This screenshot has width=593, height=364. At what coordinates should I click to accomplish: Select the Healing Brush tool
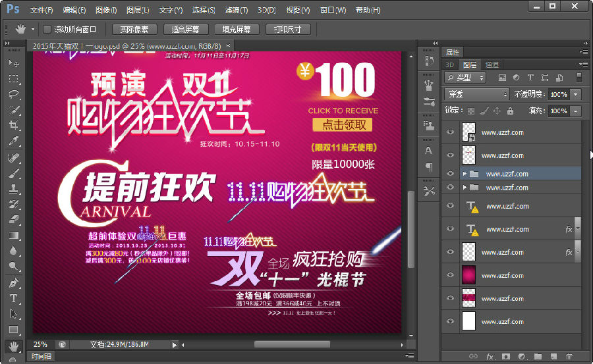pos(14,157)
